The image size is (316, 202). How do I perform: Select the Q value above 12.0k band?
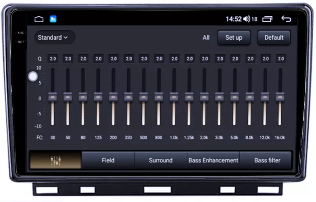coord(265,59)
